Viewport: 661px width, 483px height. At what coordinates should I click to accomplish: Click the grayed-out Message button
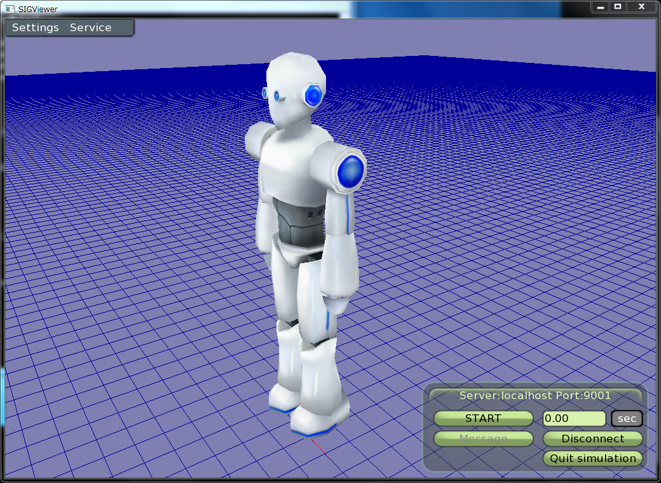pos(483,439)
